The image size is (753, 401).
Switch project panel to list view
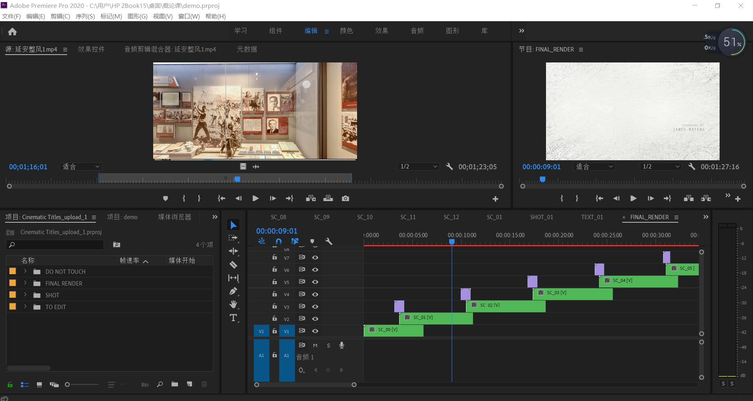25,385
